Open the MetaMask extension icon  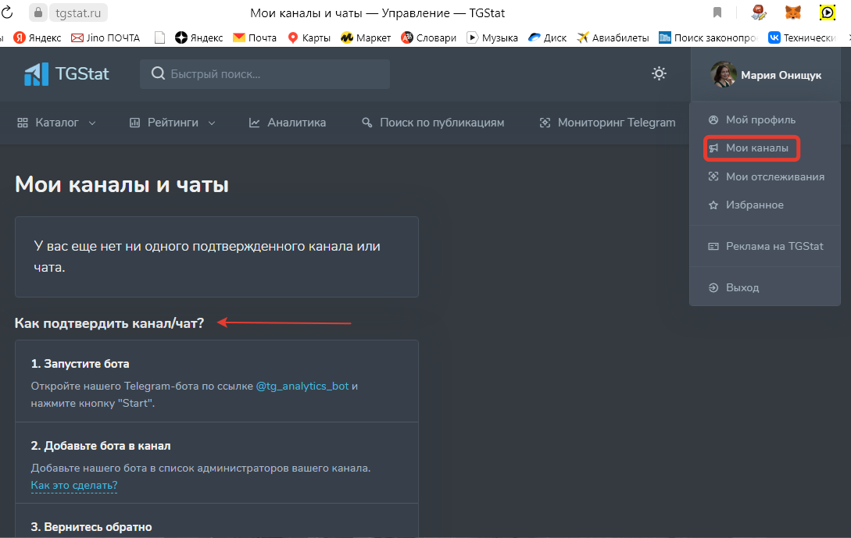click(794, 12)
